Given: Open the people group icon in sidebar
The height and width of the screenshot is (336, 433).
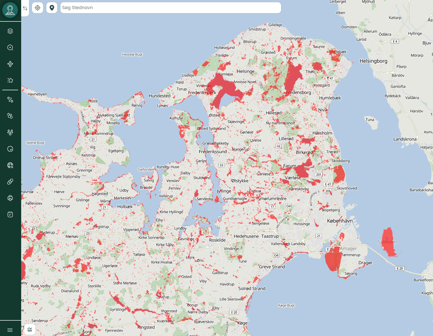Looking at the screenshot, I should click(x=10, y=132).
